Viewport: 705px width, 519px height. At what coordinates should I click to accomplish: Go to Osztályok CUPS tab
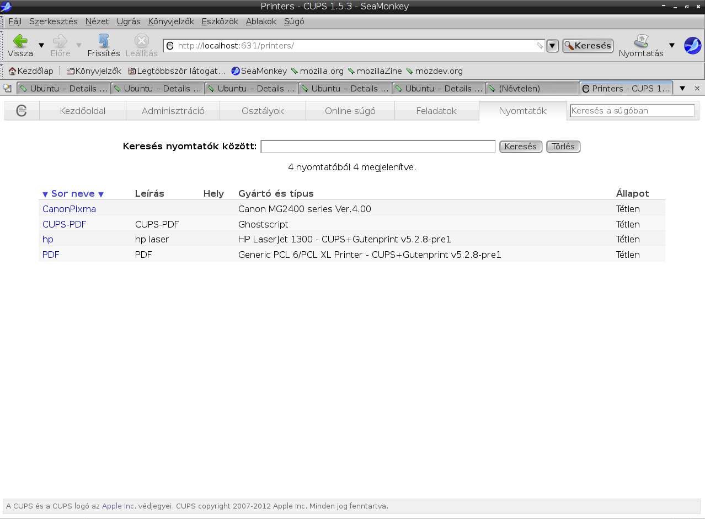coord(263,111)
